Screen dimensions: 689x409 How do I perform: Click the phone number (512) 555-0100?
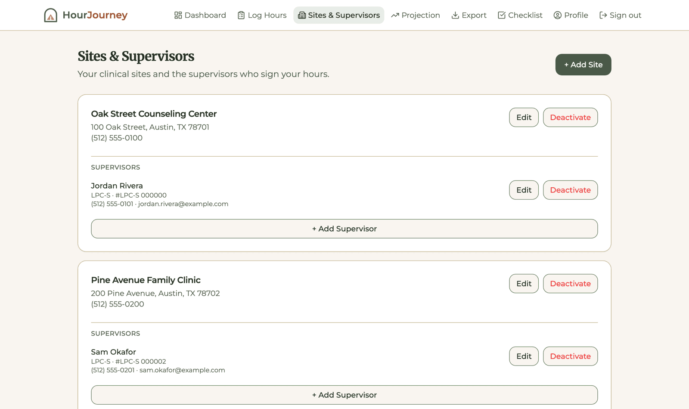pyautogui.click(x=117, y=138)
